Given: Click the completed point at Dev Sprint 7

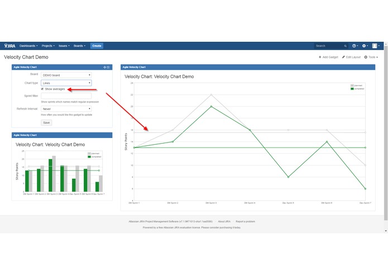Looking at the screenshot, I should coord(365,189).
